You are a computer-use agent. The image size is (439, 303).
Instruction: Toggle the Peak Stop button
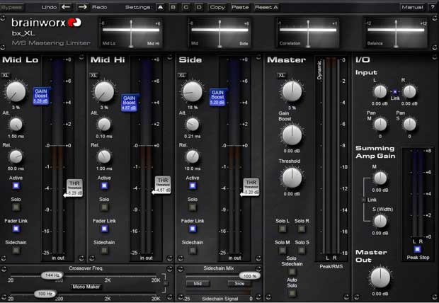[416, 249]
